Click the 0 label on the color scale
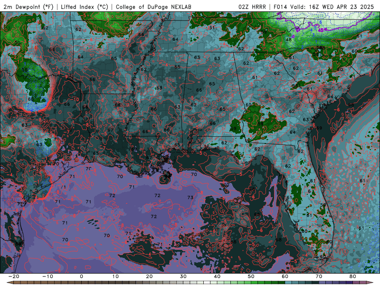 [81, 276]
